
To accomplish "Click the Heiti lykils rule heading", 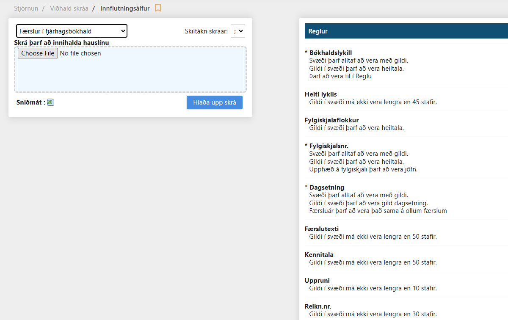I will (x=320, y=94).
